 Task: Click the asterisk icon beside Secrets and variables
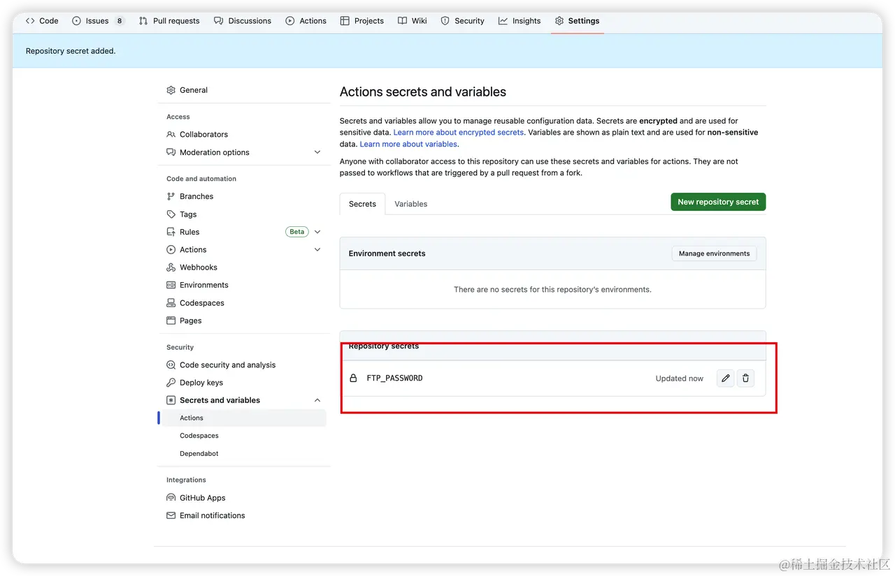click(171, 400)
